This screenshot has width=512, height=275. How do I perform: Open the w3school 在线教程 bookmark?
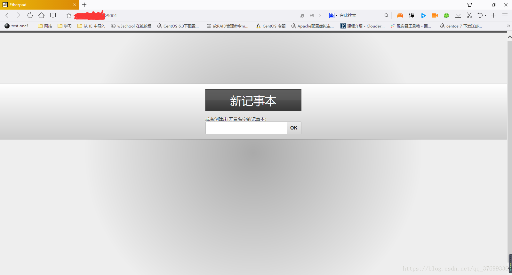click(x=131, y=26)
